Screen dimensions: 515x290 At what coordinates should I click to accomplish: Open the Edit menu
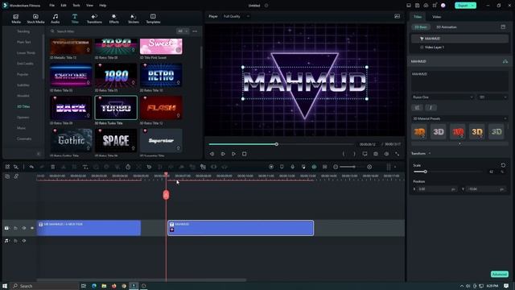click(64, 6)
